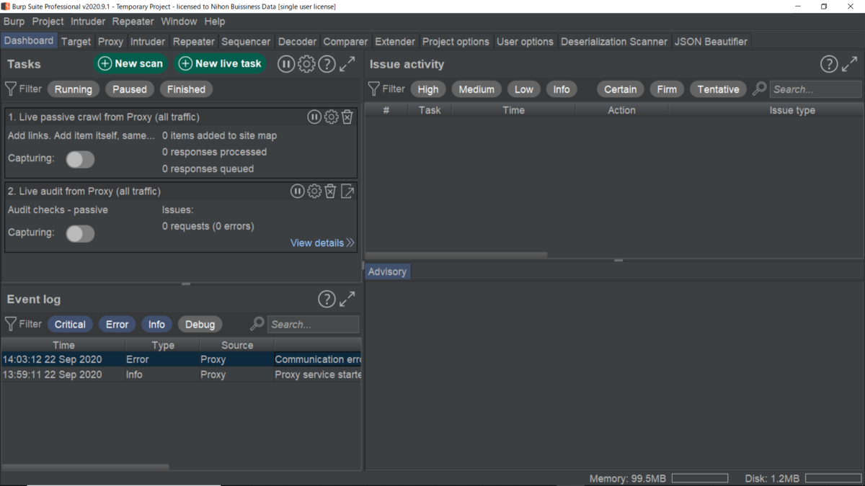Viewport: 865px width, 486px height.
Task: Pause the Live audit from Proxy task
Action: [x=297, y=191]
